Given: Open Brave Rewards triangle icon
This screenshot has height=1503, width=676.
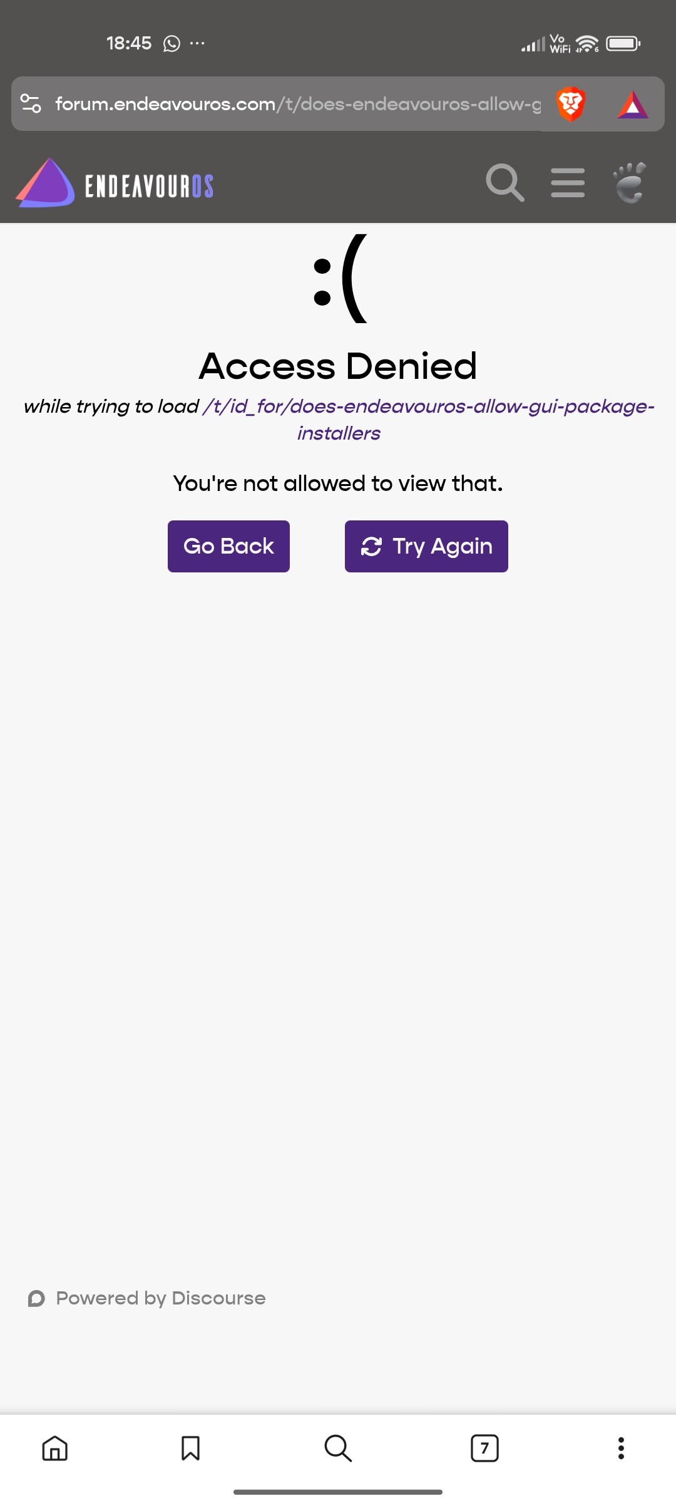Looking at the screenshot, I should 633,104.
